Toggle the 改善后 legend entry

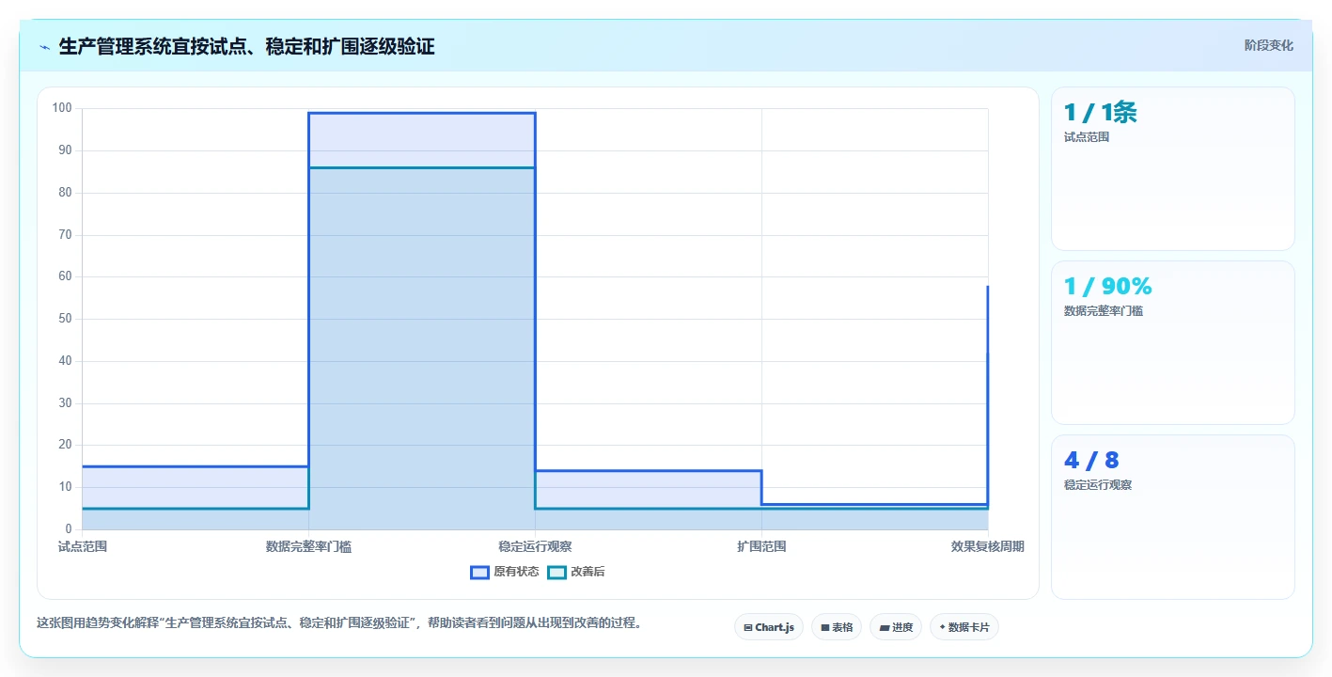(576, 572)
